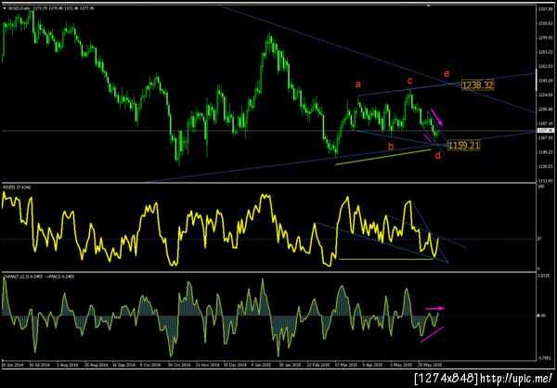Select the orange wave label b

coord(391,146)
